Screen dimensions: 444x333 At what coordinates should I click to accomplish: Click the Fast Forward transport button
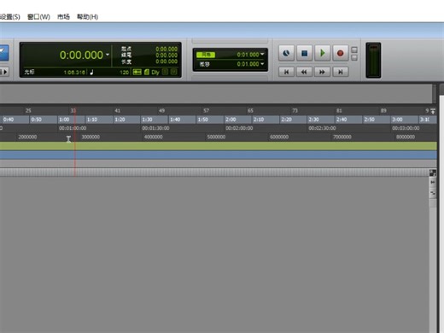pos(322,72)
